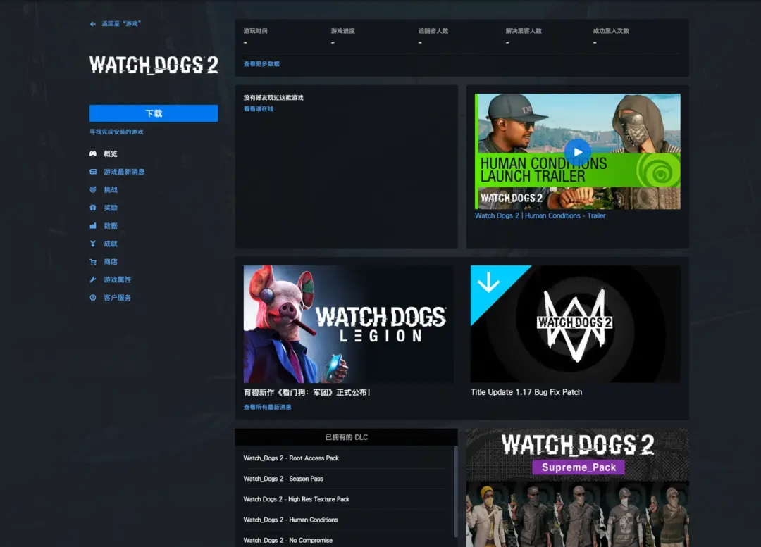Open Title Update 1.17 patch thumbnail
Screen dimensions: 761x547
[x=576, y=324]
